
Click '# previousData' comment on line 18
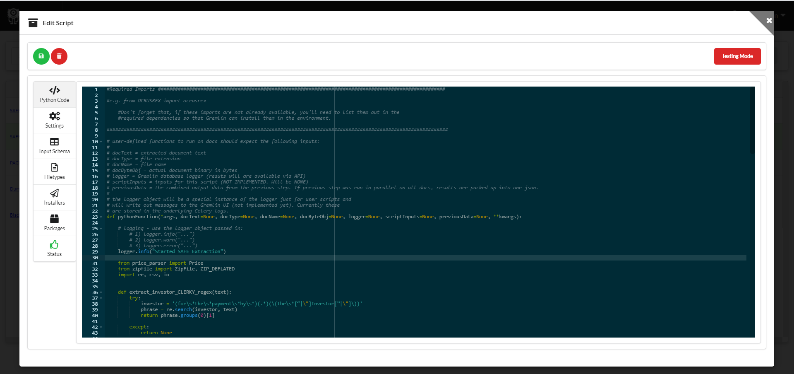point(322,188)
